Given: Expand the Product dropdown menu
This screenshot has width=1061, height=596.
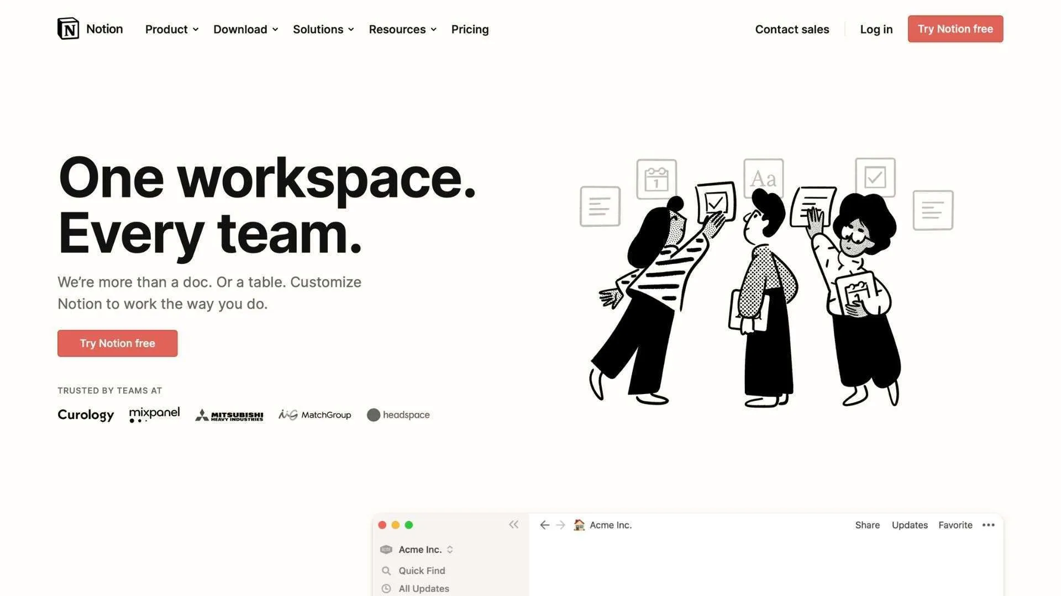Looking at the screenshot, I should coord(171,29).
